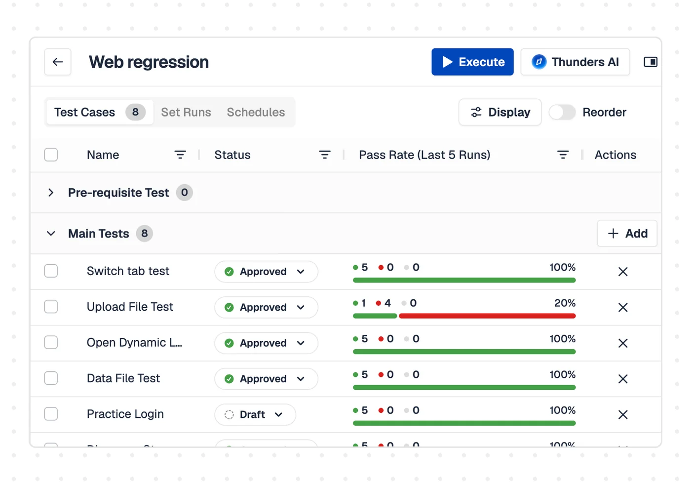The width and height of the screenshot is (691, 484).
Task: Enable the Reorder toggle switch
Action: (x=562, y=112)
